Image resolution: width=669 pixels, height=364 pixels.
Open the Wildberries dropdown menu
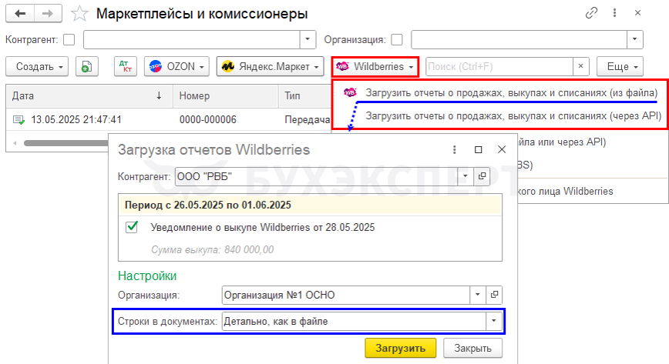point(375,66)
